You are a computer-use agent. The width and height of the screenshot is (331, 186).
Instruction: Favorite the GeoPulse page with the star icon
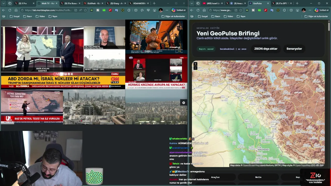tap(241, 10)
